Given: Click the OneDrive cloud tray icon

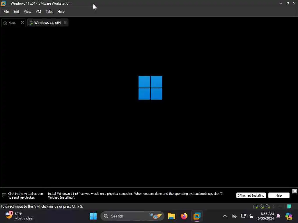Looking at the screenshot, I should pyautogui.click(x=234, y=216).
